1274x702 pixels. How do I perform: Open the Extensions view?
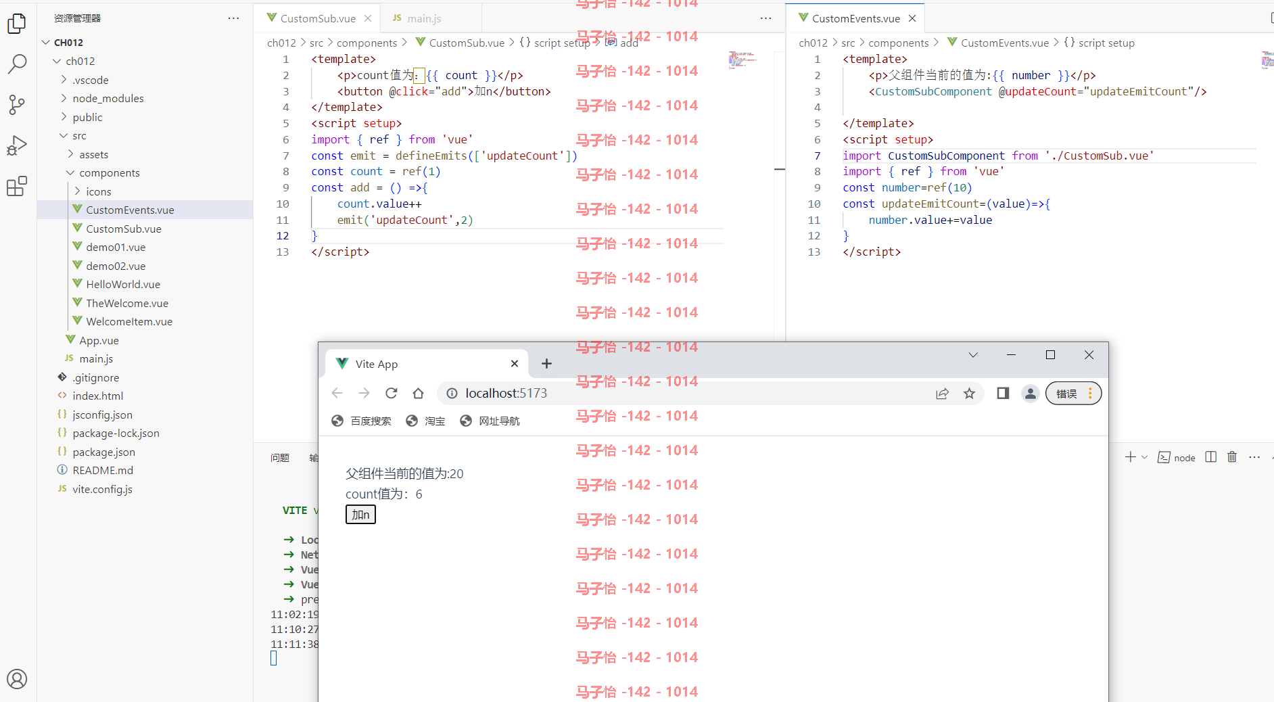[17, 185]
